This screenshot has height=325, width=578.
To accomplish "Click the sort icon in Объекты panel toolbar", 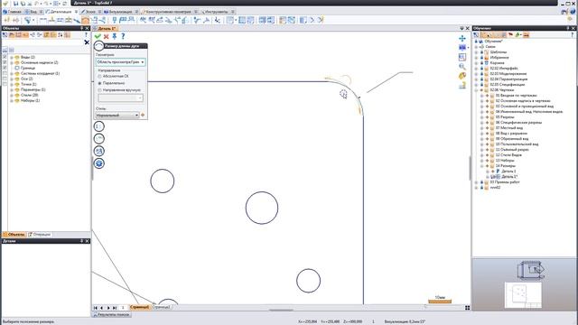I will tap(61, 34).
